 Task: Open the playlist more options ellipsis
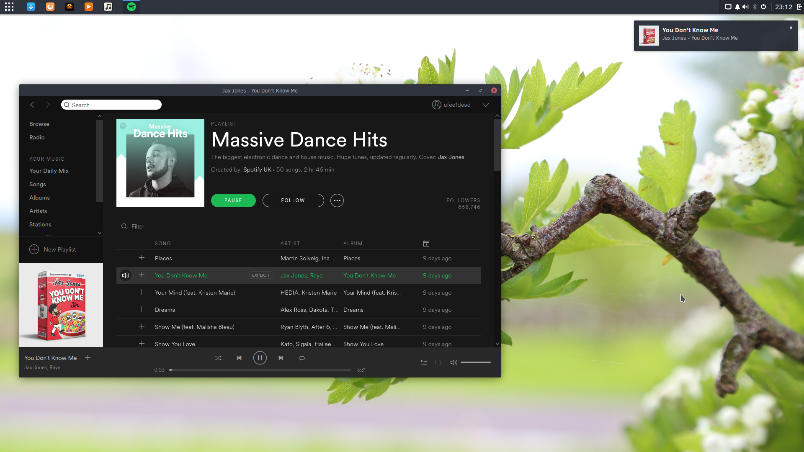click(x=337, y=200)
